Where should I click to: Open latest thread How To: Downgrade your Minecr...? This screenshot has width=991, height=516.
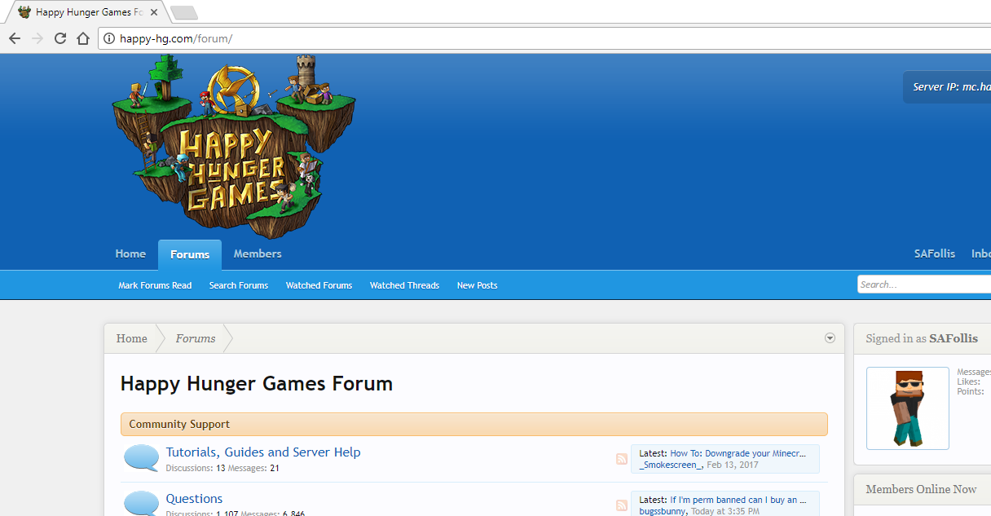pos(738,453)
